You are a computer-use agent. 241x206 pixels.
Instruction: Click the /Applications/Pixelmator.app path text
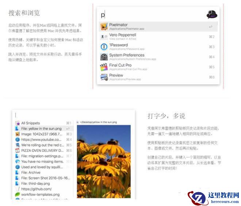tap(127, 29)
